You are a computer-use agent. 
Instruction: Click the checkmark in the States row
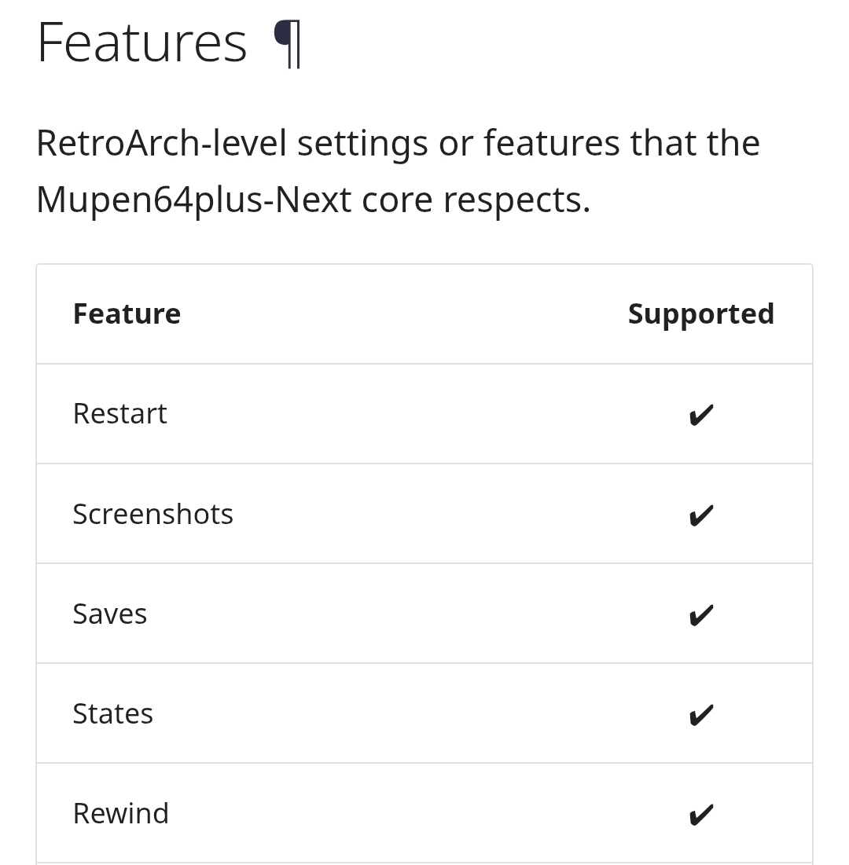(x=700, y=714)
